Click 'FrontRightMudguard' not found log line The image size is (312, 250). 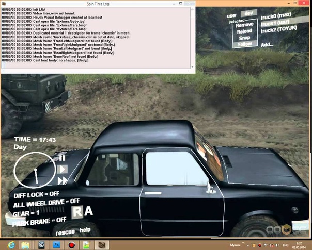click(58, 45)
